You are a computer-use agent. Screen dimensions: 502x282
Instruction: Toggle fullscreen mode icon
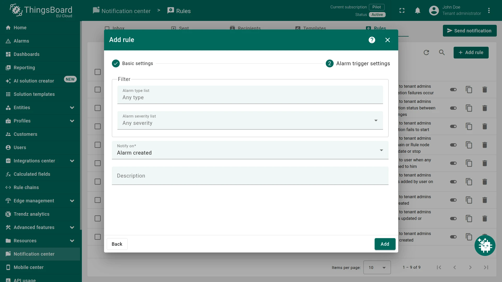point(402,11)
